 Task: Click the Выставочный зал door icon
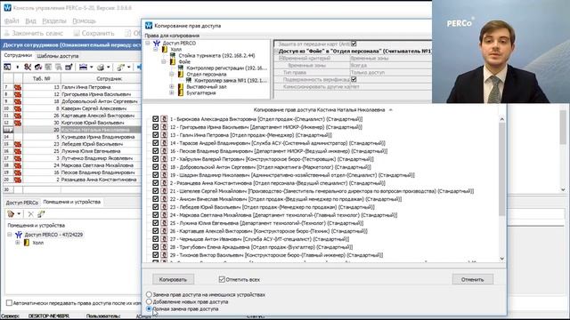(x=181, y=87)
